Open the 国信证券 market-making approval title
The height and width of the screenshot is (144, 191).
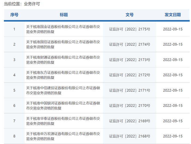(x=63, y=44)
